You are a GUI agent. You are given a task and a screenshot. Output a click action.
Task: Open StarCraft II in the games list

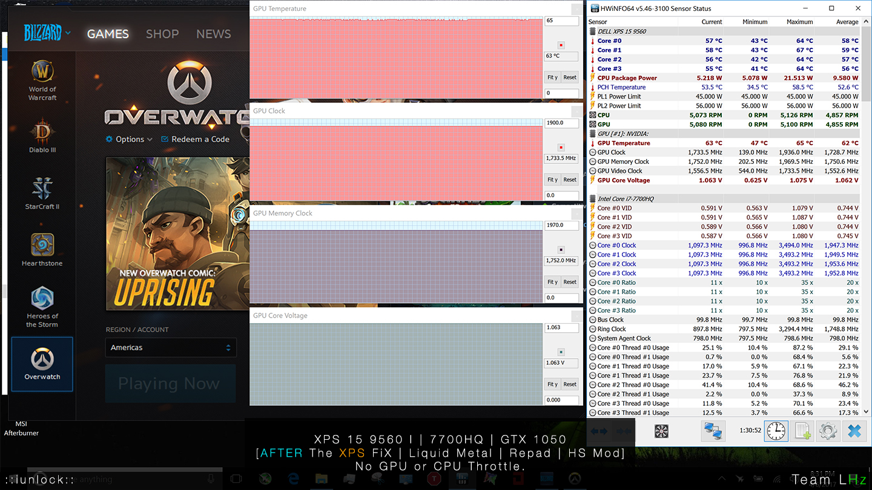coord(42,194)
